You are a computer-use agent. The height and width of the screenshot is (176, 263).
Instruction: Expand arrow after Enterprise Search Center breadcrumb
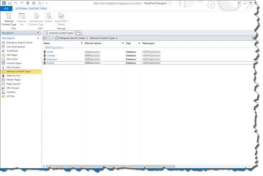coord(87,38)
